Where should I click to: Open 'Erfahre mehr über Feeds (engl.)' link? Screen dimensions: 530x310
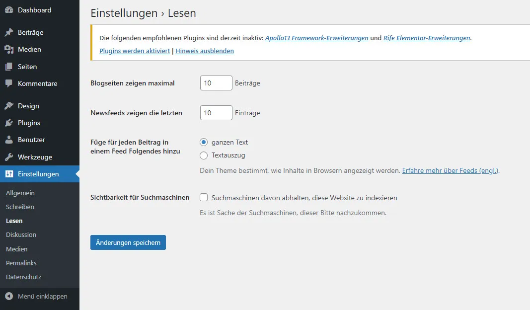[x=450, y=171]
